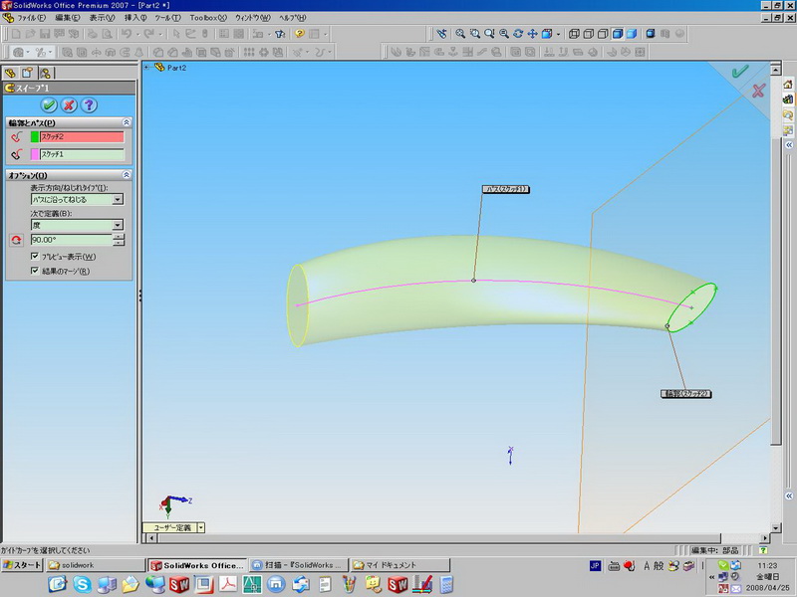797x597 pixels.
Task: Open sweep help with the question mark button
Action: 89,105
